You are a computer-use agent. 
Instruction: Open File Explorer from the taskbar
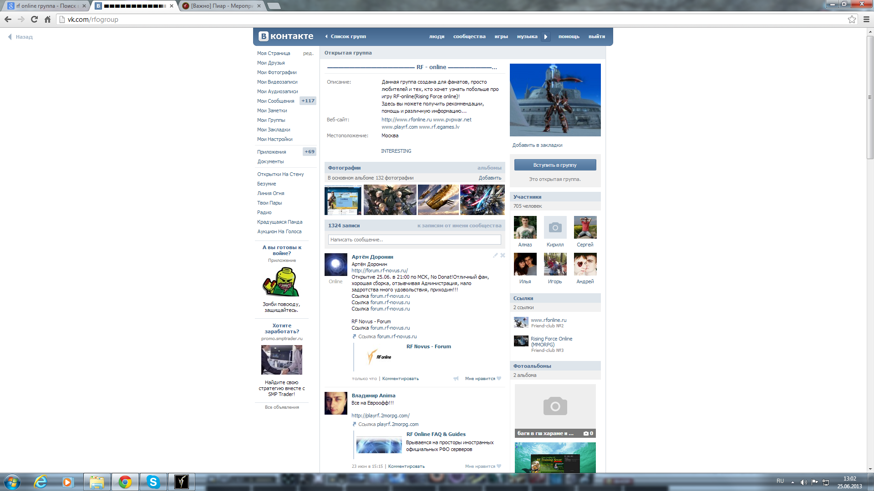(97, 482)
